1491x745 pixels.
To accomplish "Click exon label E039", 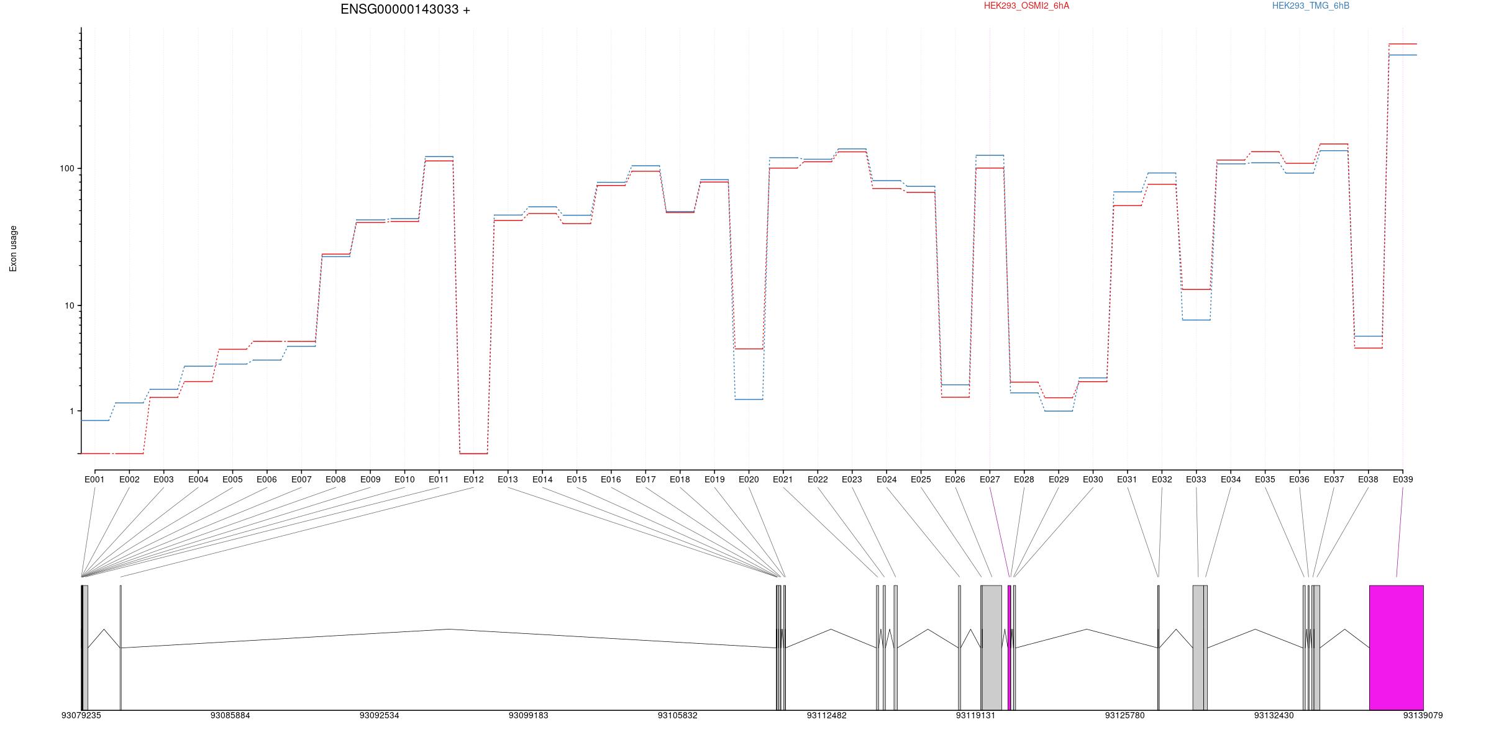I will point(1403,479).
